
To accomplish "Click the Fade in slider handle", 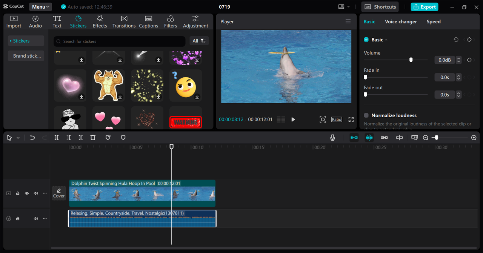I will [x=365, y=77].
